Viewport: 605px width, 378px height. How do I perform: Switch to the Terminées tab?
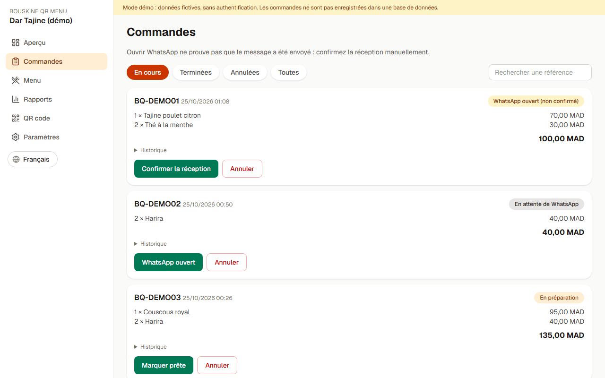point(196,72)
